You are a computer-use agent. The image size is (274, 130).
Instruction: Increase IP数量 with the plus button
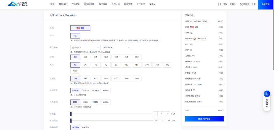coord(168,114)
